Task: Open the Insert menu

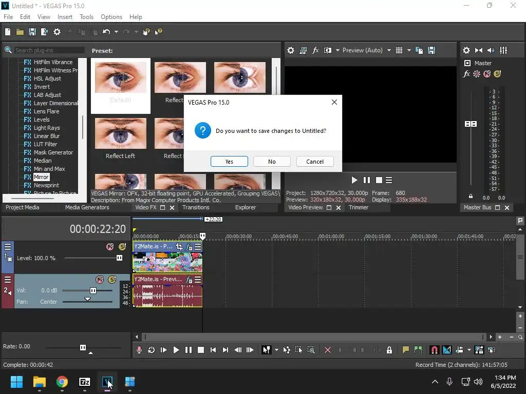Action: pos(65,17)
